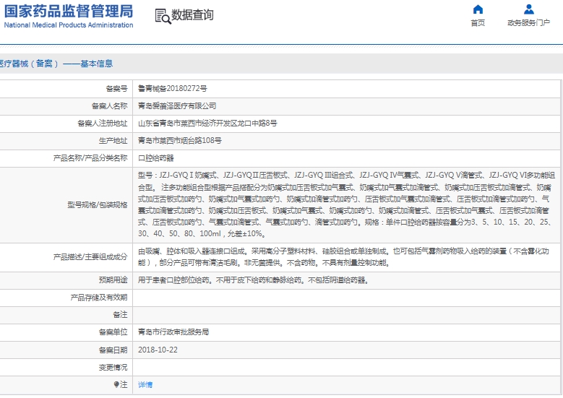This screenshot has height=398, width=563.
Task: Click the 医疗器械（备案）基本信息 section heading
Action: pyautogui.click(x=56, y=64)
